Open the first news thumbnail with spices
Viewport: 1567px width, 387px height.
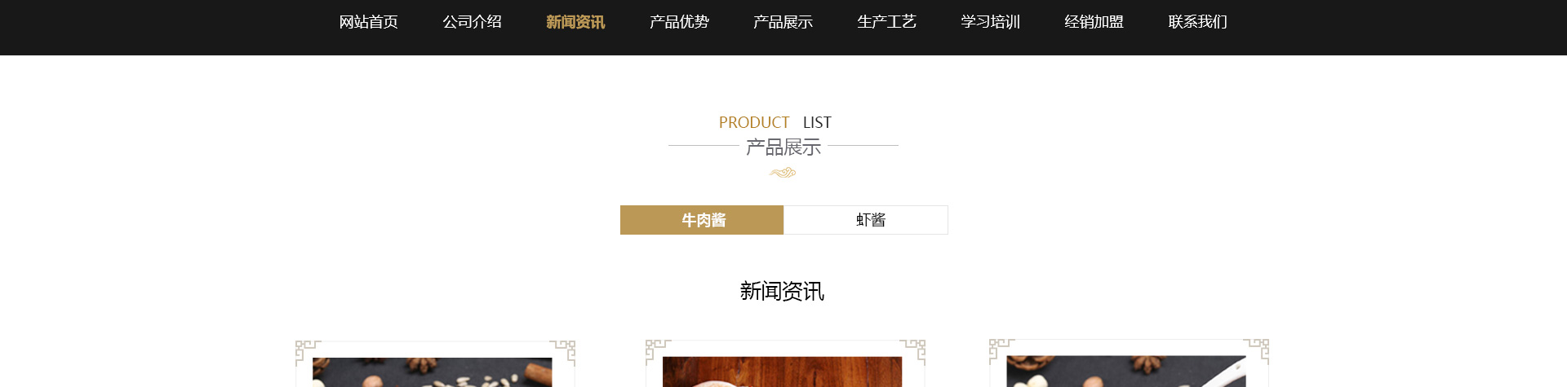(x=433, y=372)
